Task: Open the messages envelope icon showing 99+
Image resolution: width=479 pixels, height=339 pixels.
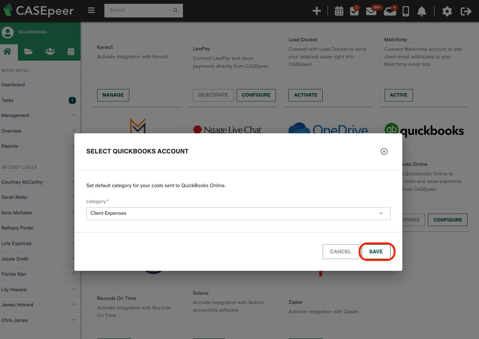Action: (x=371, y=11)
